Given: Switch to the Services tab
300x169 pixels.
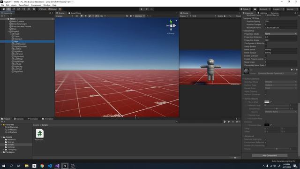Looking at the screenshot, I should [x=274, y=13].
